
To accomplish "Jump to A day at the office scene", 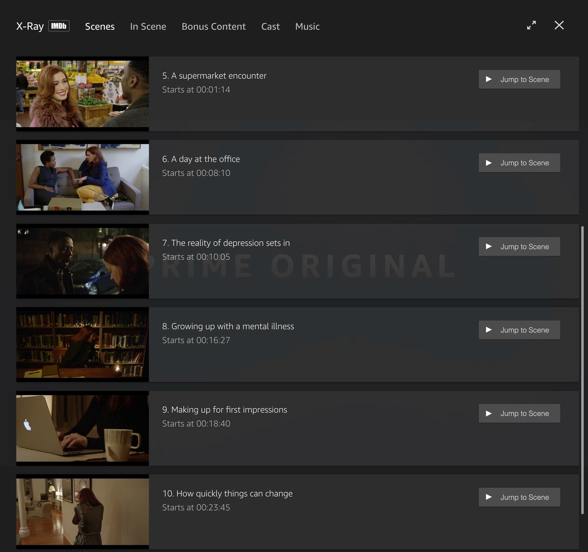I will point(519,163).
